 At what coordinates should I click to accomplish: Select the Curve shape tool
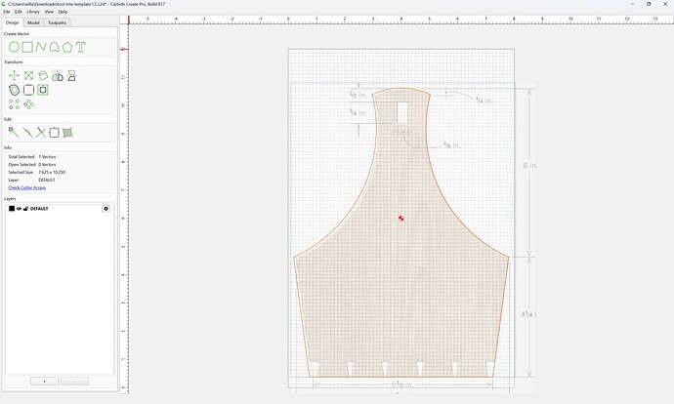(x=54, y=47)
